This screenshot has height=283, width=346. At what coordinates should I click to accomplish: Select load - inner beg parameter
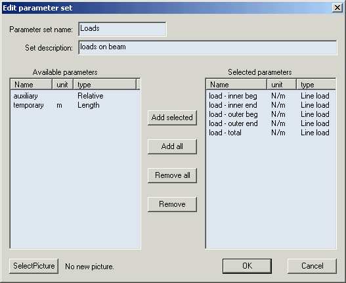(270, 96)
